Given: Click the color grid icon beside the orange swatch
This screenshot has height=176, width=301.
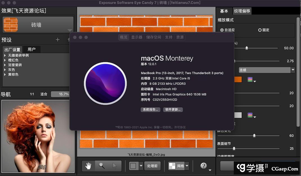Looking at the screenshot, I should coord(250,79).
